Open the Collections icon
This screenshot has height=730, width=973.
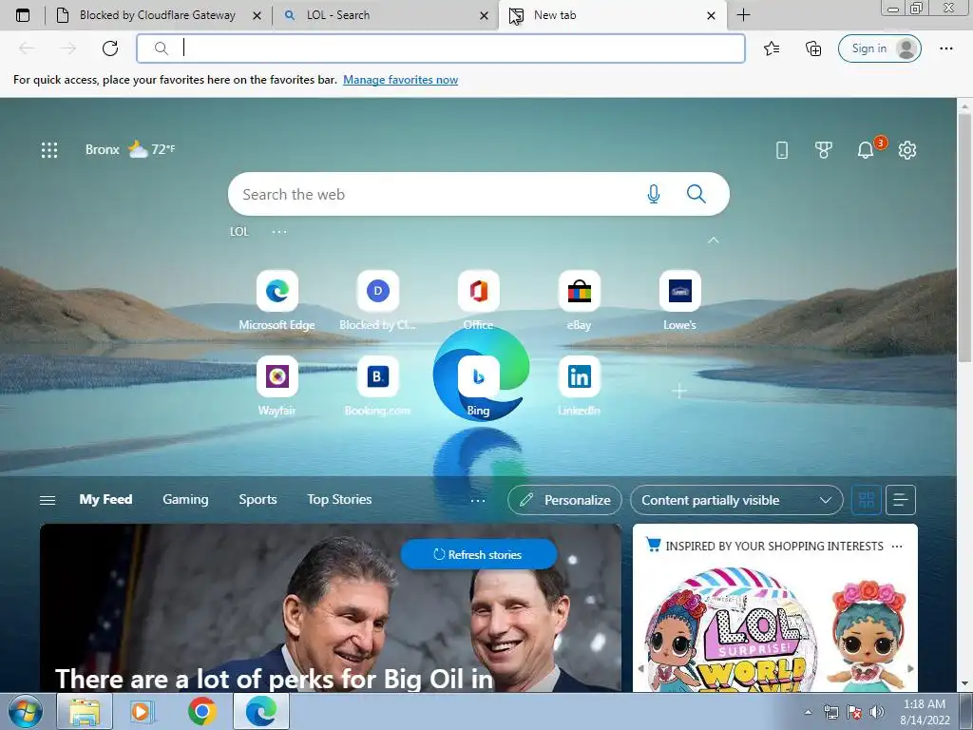pyautogui.click(x=813, y=48)
